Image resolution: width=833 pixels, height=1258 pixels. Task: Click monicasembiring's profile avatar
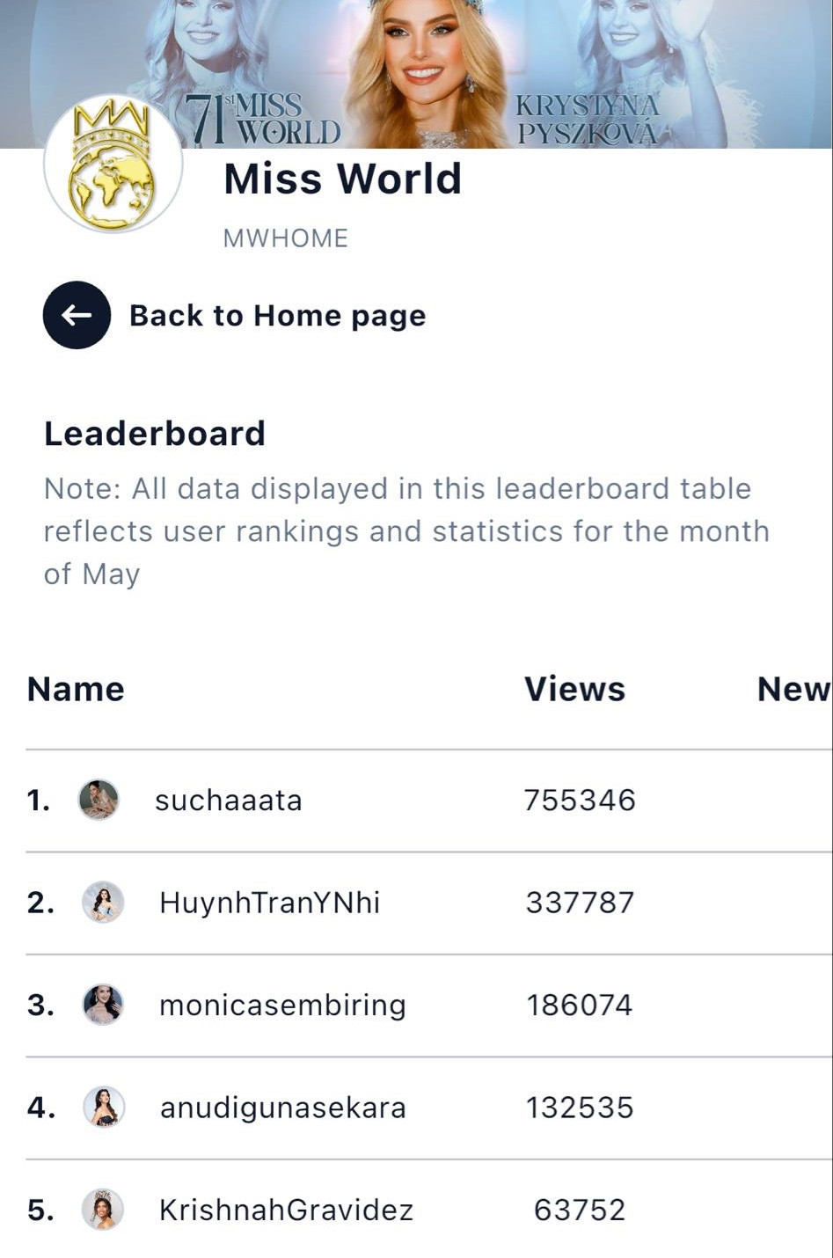[x=103, y=1005]
